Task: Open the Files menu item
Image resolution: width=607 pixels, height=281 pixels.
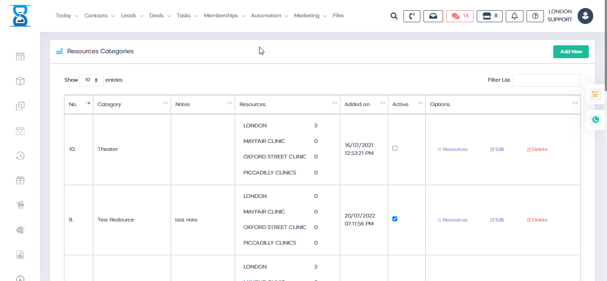Action: click(338, 16)
